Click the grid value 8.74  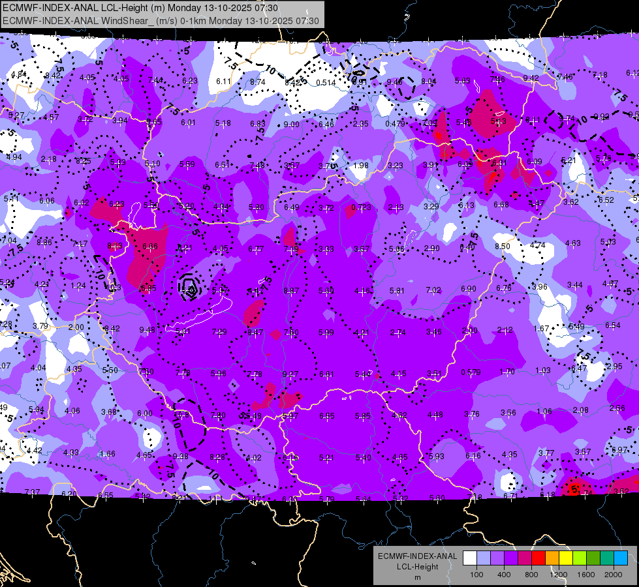(x=258, y=82)
